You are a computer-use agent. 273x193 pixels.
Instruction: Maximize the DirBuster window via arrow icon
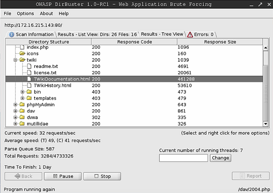[260, 4]
